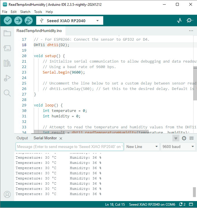Click the Upload arrow button

pyautogui.click(x=18, y=20)
